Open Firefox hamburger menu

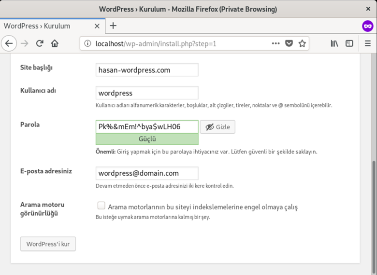pos(368,43)
